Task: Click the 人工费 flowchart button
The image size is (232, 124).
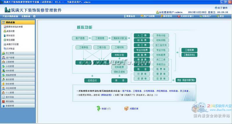Action: [142, 35]
